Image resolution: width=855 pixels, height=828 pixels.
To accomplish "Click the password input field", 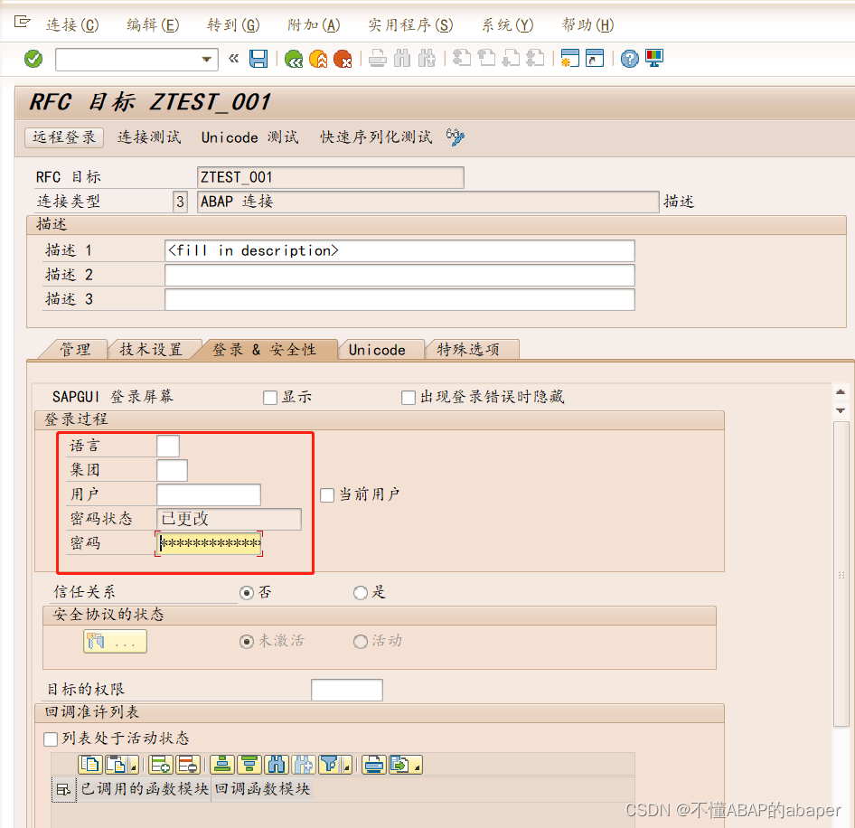I will tap(207, 542).
